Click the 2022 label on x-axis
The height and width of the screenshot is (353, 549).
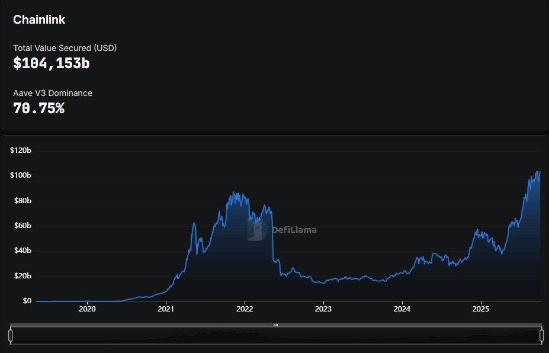245,309
